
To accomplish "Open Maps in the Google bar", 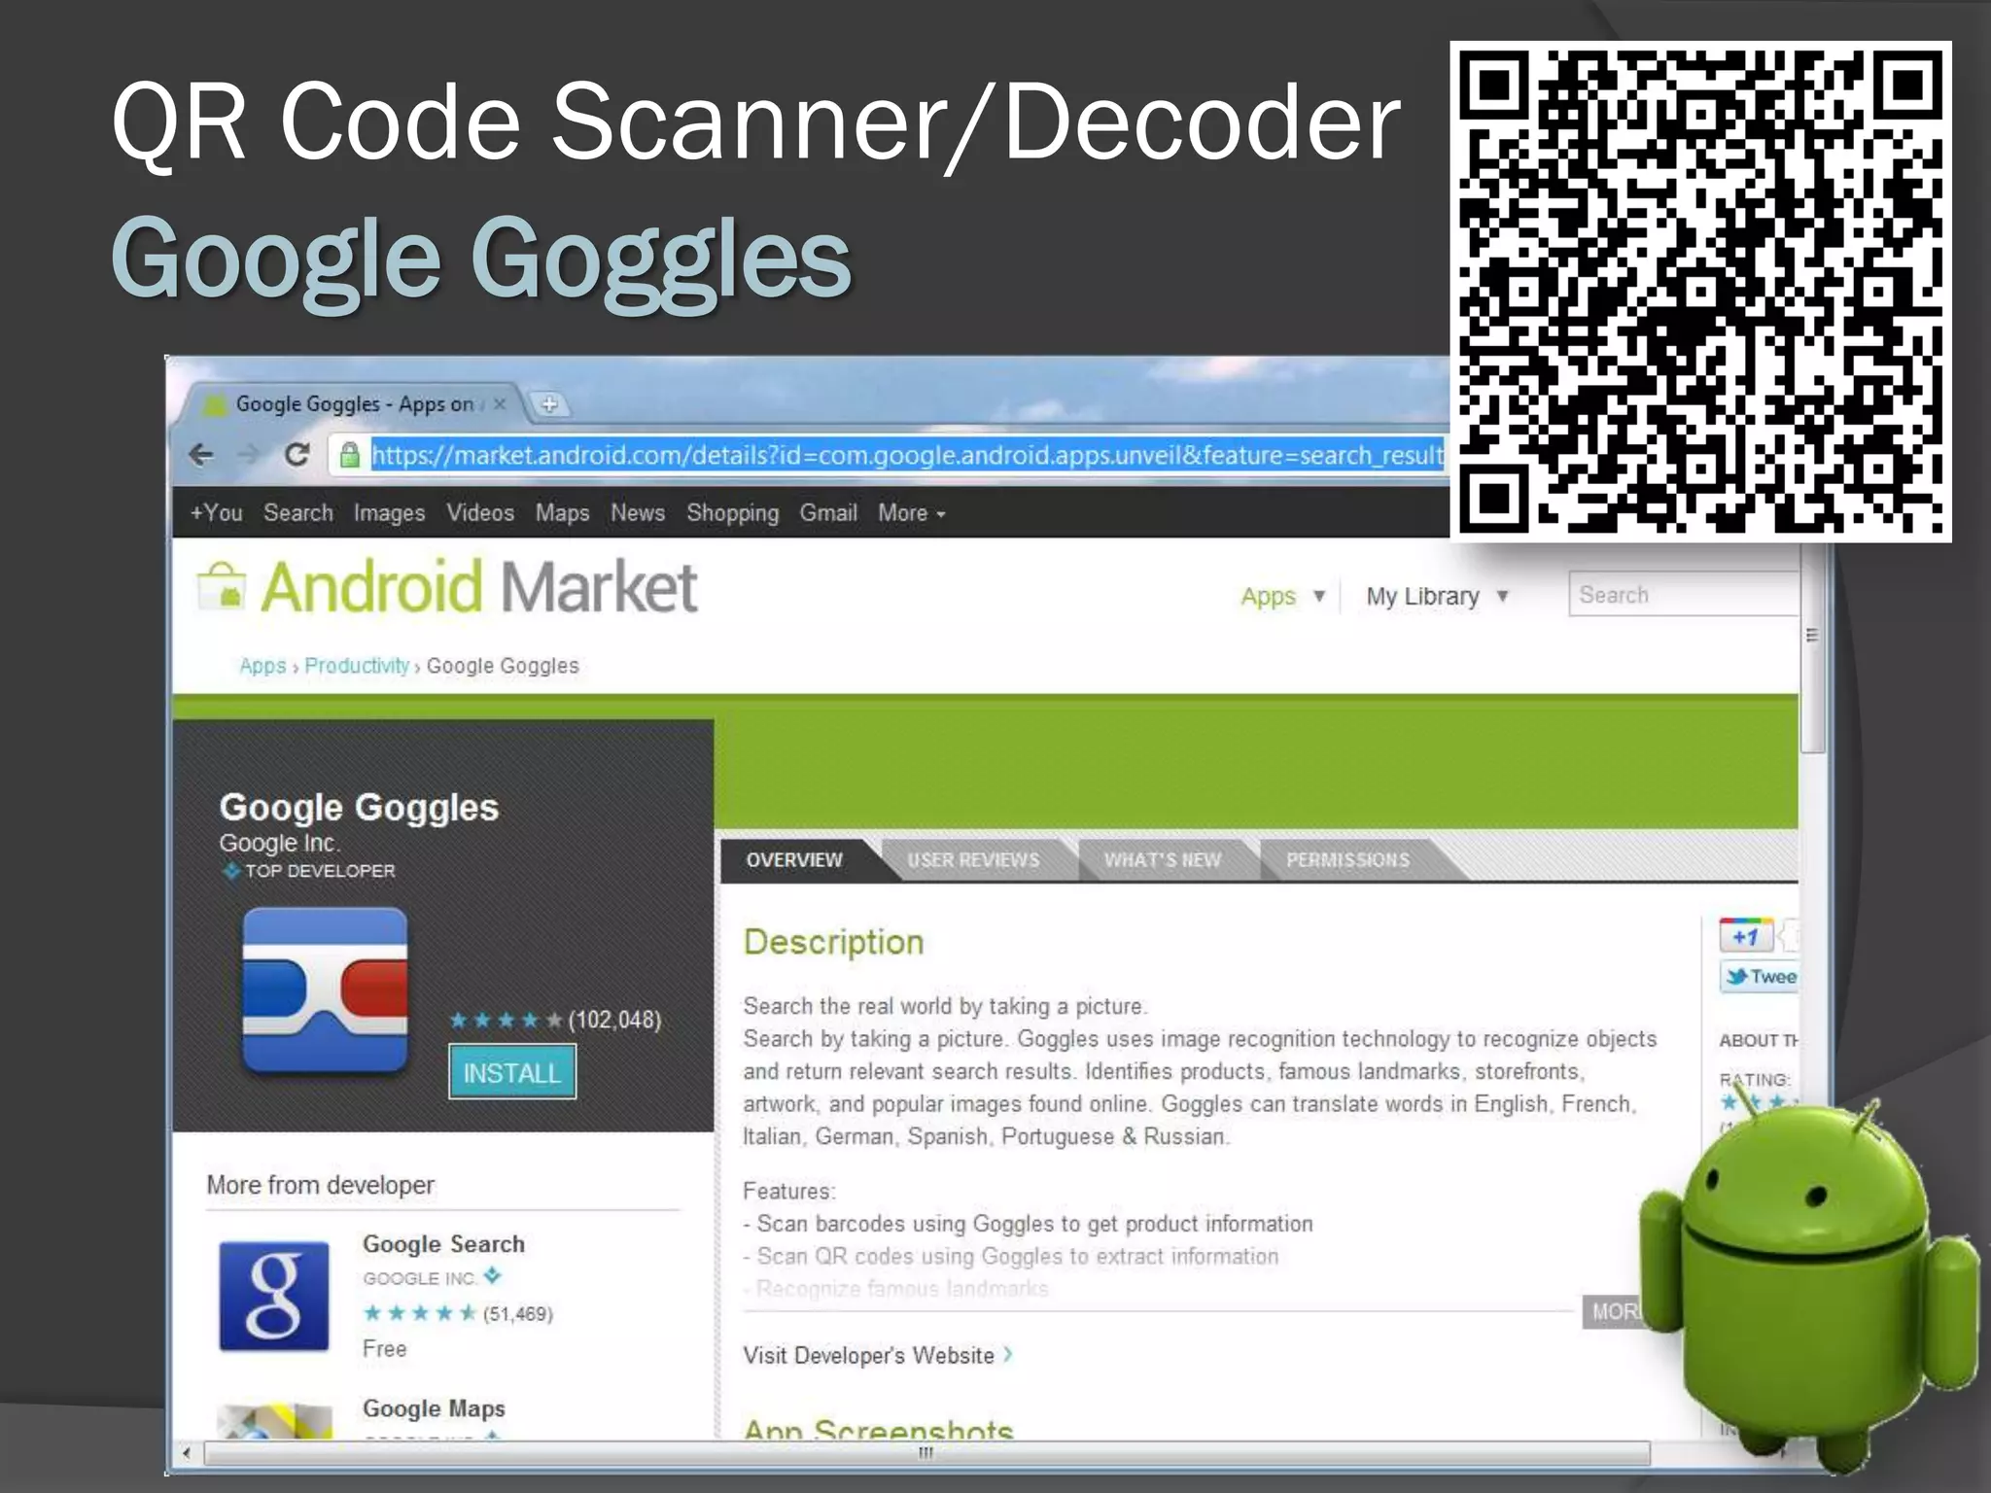I will (x=562, y=513).
